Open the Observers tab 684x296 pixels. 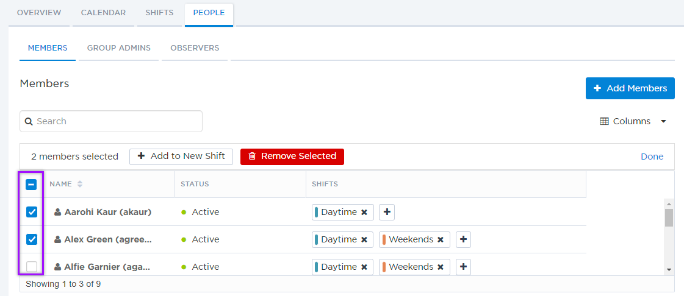pos(195,48)
